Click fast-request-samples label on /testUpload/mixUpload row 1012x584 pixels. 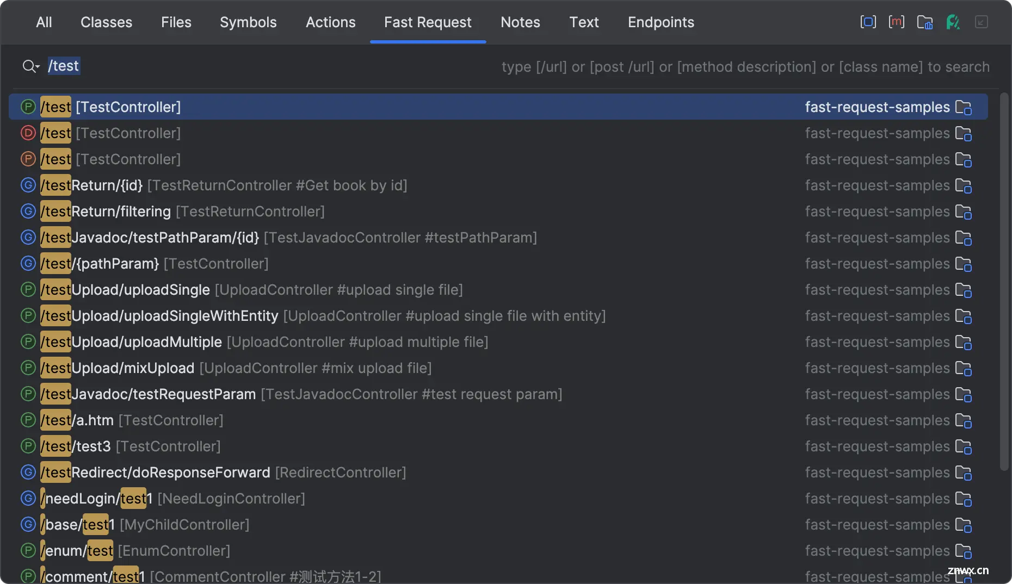click(x=877, y=368)
